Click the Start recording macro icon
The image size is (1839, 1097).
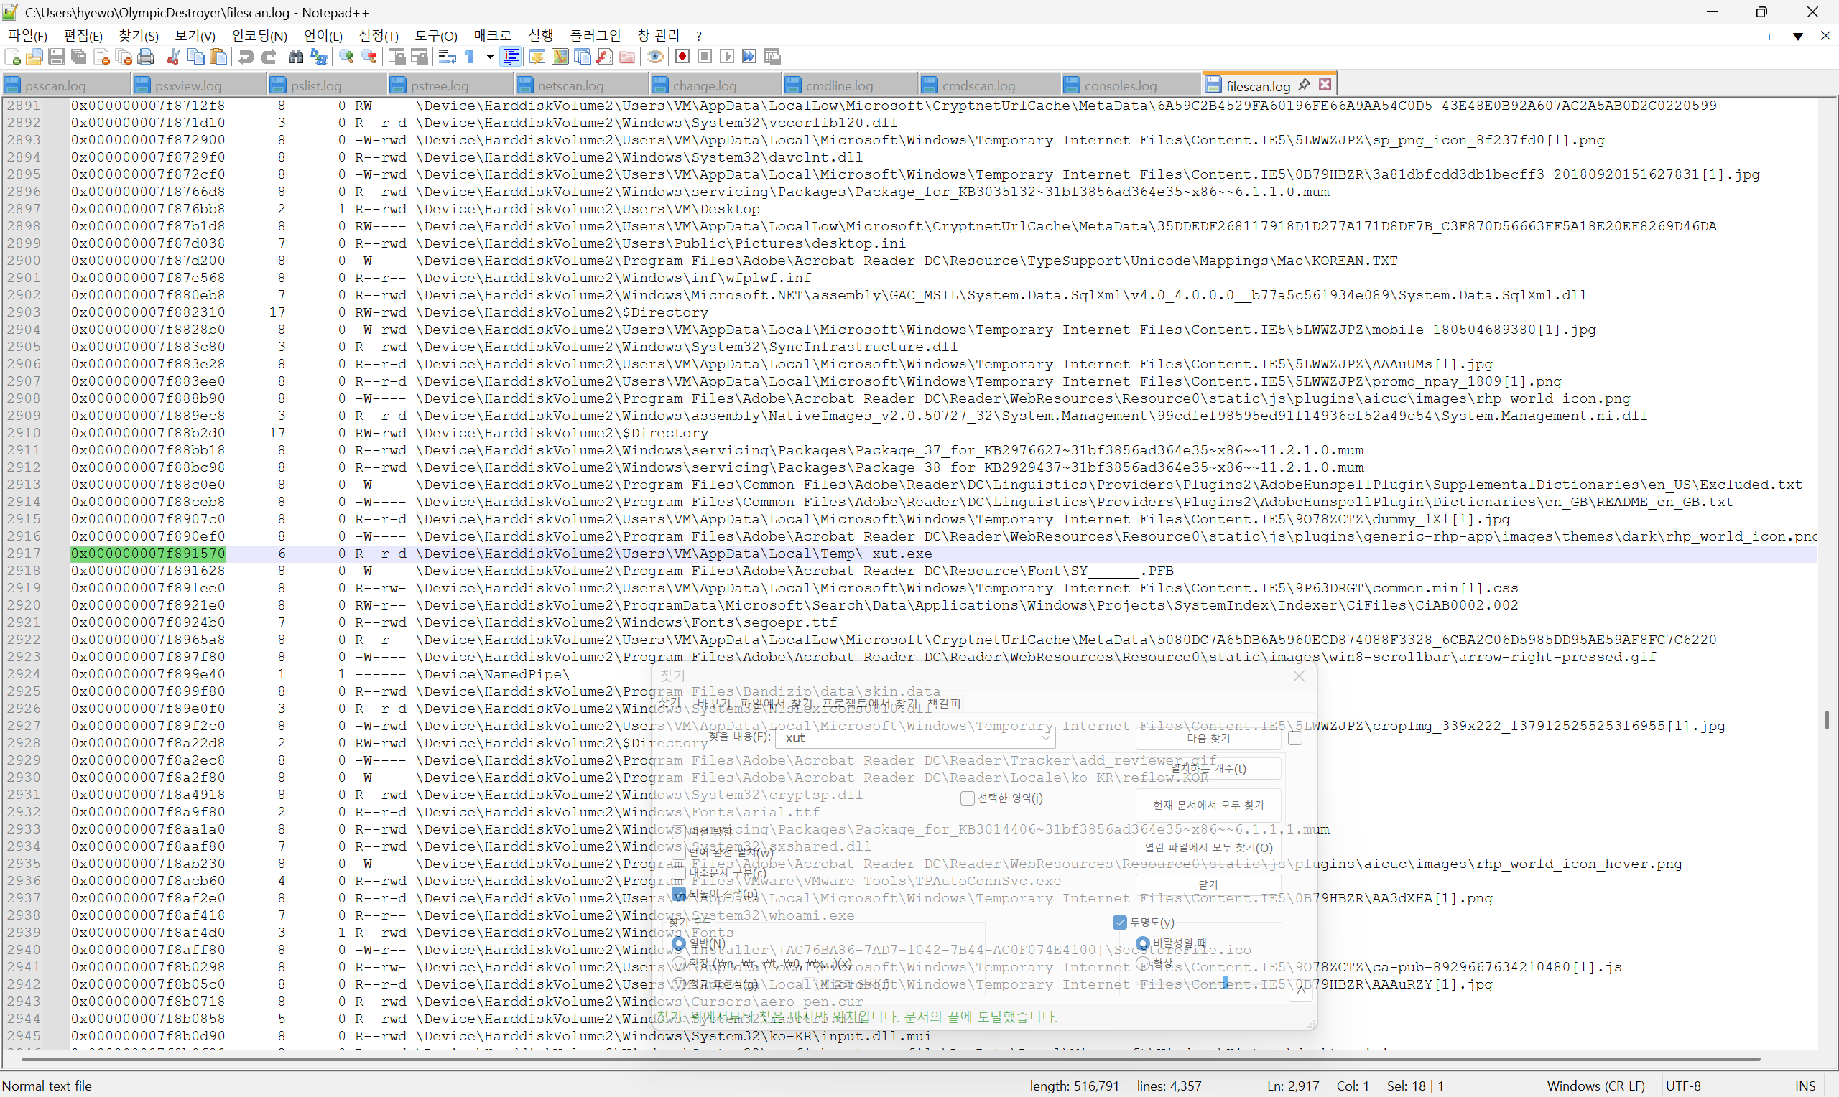[682, 57]
